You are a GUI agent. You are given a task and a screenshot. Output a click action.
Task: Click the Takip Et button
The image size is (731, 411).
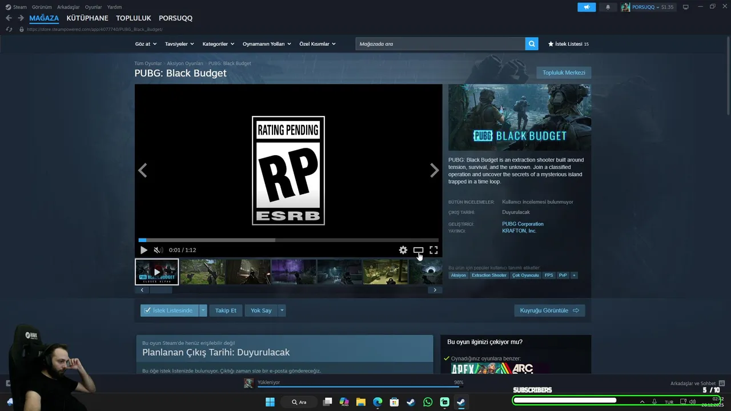(x=226, y=311)
